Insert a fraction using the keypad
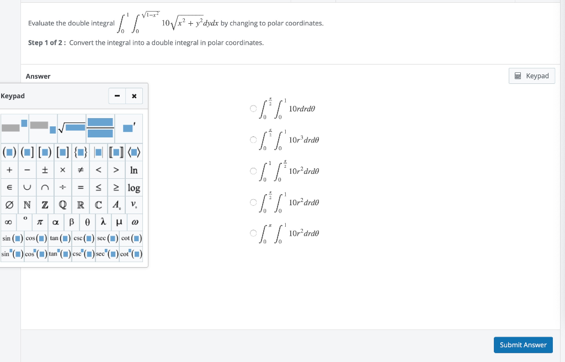This screenshot has height=362, width=565. pyautogui.click(x=100, y=128)
